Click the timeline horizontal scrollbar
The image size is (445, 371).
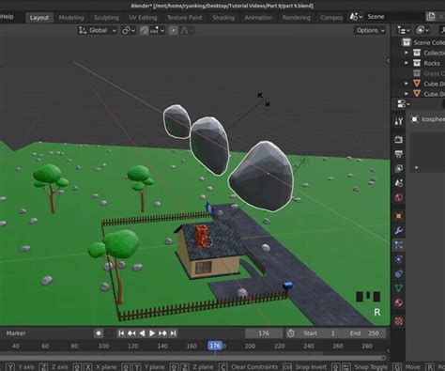[x=192, y=357]
